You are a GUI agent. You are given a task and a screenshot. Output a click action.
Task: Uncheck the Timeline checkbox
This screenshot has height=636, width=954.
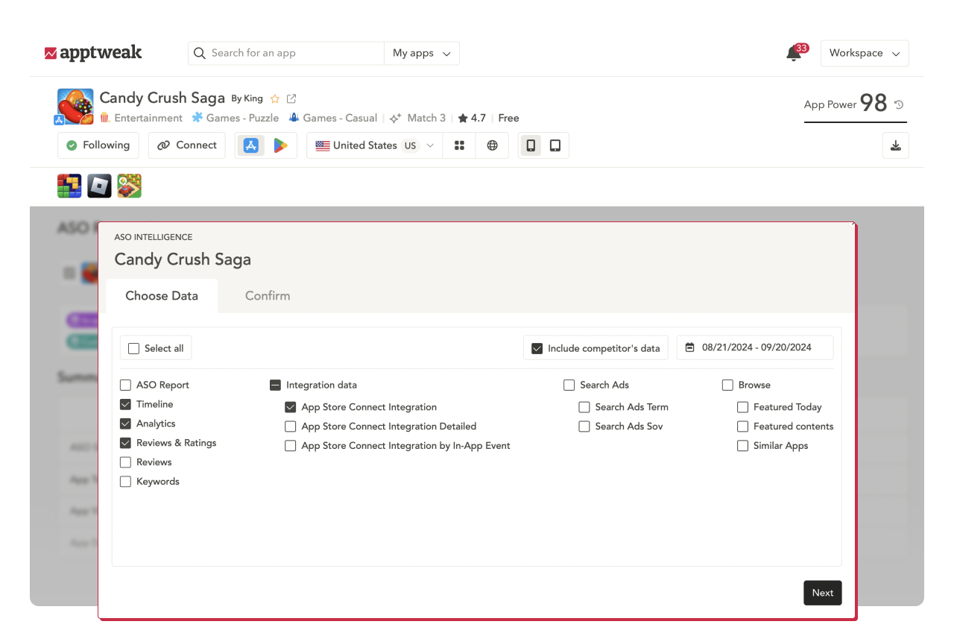point(125,404)
